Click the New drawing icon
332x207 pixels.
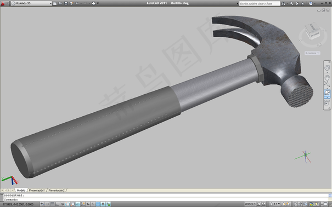pyautogui.click(x=55, y=3)
